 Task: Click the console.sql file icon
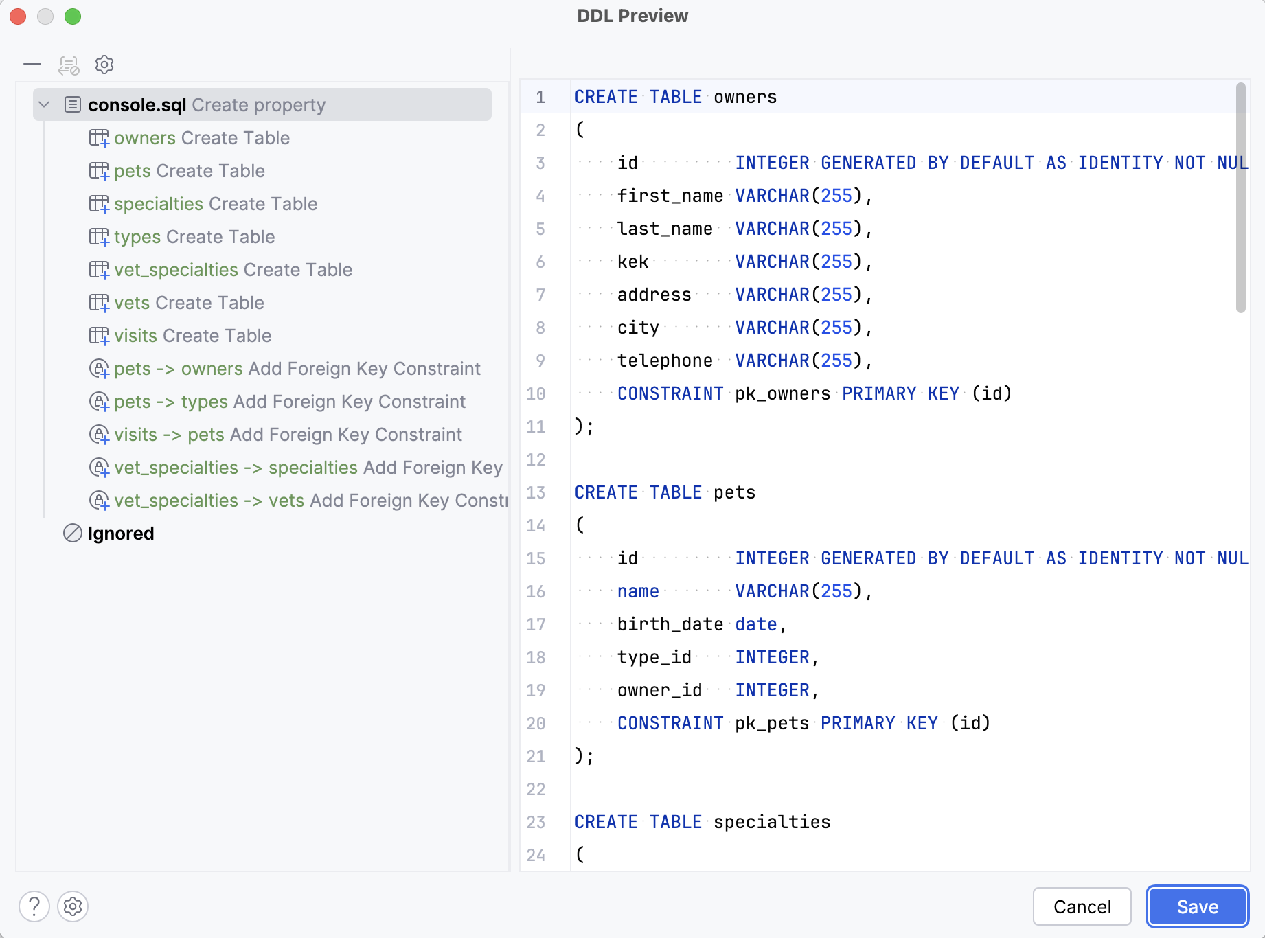[x=72, y=104]
